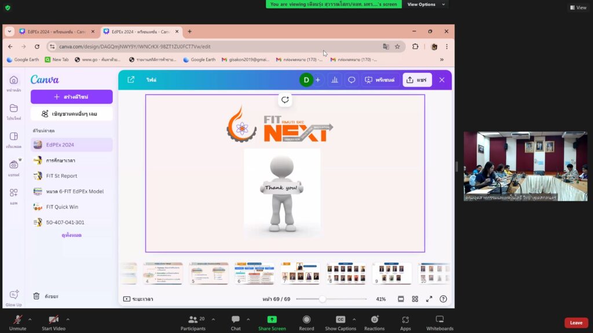593x333 pixels.
Task: Toggle Show Captions in Zoom
Action: [341, 323]
